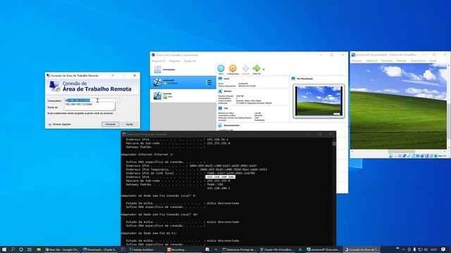Open dropdown arrow next to Exibir button
Screen dimensions: 451x253
pyautogui.click(x=264, y=70)
